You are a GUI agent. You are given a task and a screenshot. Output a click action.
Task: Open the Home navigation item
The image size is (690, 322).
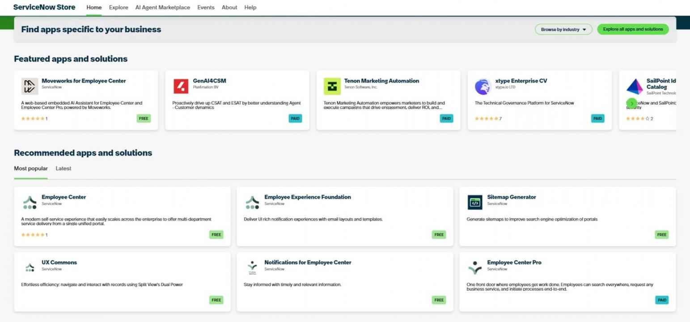click(94, 8)
